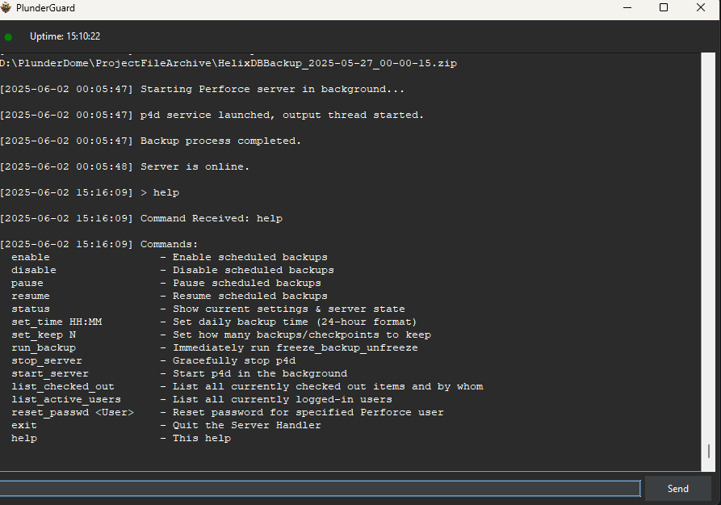Click the 'stop_server' command name

(47, 360)
